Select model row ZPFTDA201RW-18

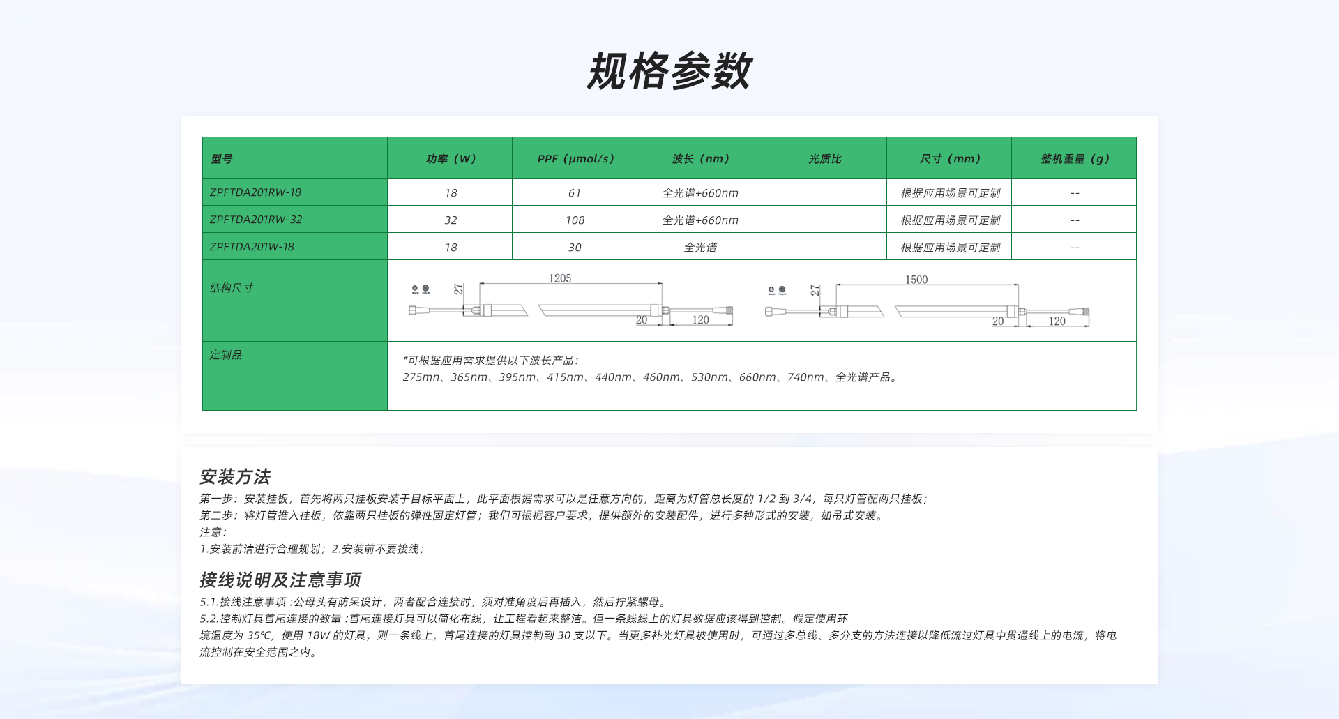[x=255, y=192]
